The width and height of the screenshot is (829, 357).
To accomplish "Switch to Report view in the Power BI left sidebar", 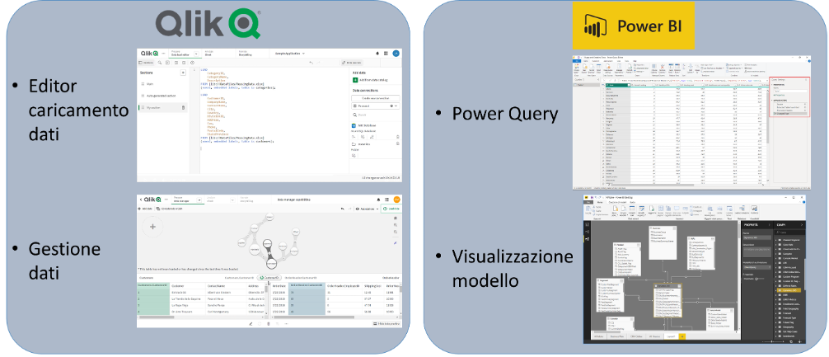I will [x=587, y=224].
